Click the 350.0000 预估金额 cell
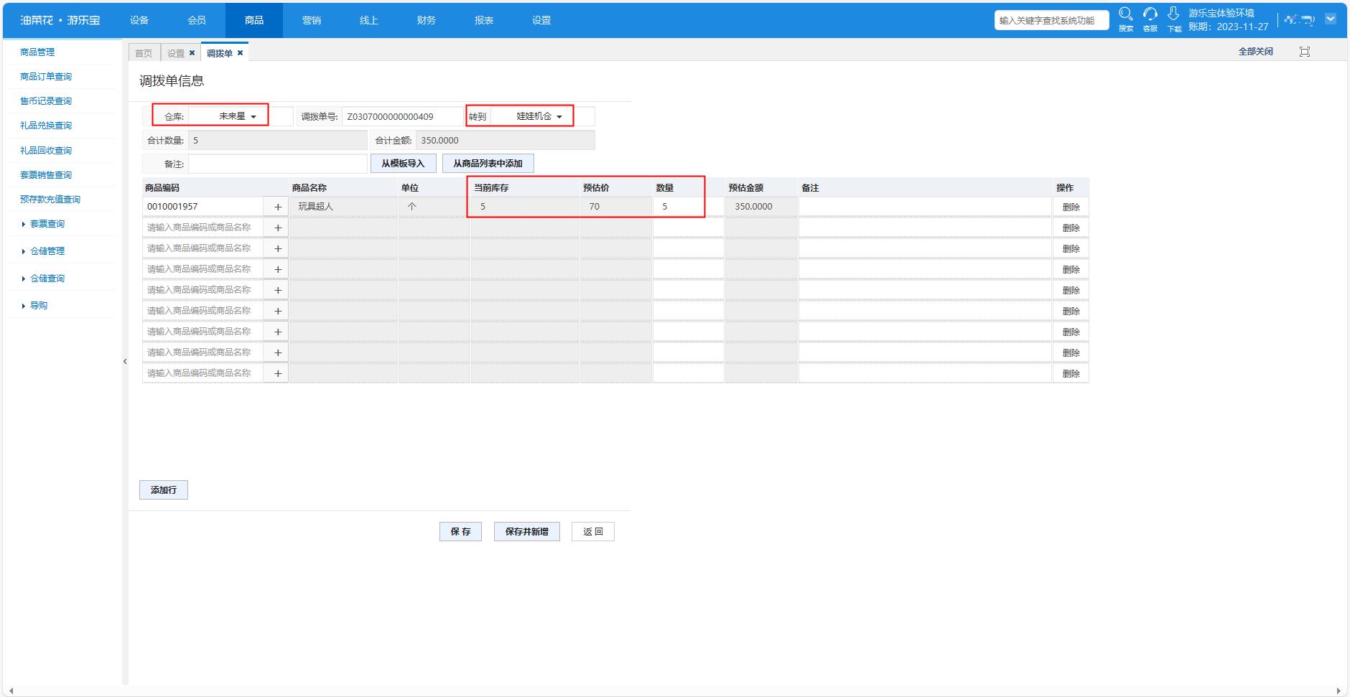The width and height of the screenshot is (1350, 697). pos(761,207)
